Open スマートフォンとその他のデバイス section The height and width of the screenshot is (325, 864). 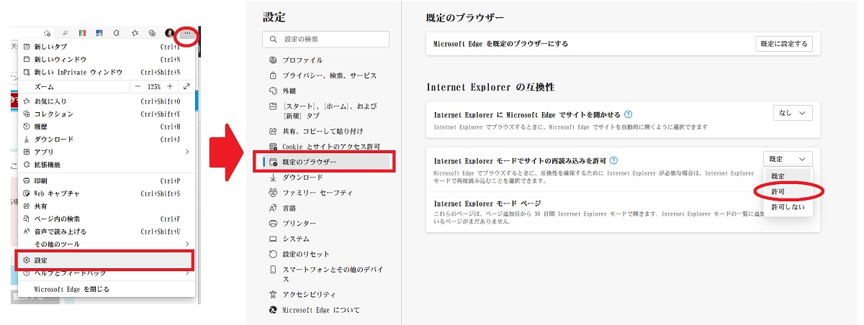point(326,274)
